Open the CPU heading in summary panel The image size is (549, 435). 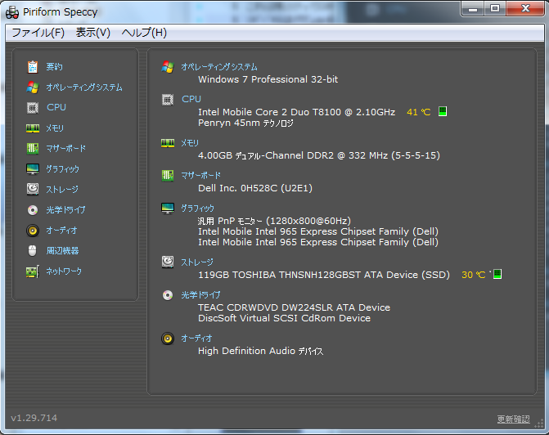click(191, 100)
